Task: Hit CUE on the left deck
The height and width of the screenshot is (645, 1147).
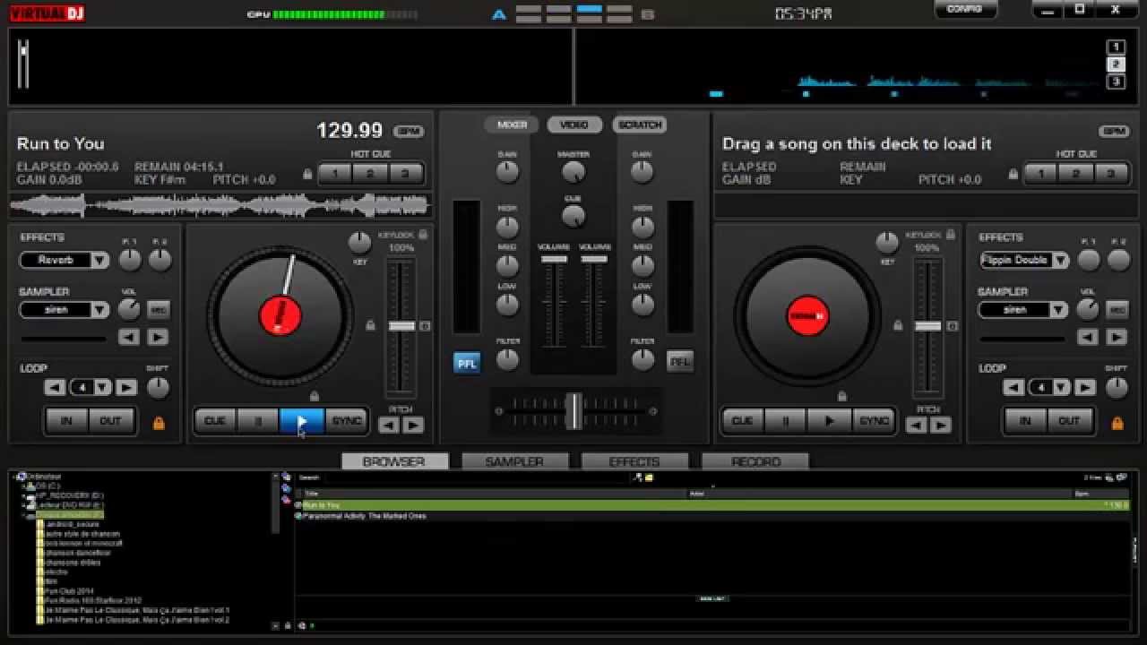Action: pos(215,421)
